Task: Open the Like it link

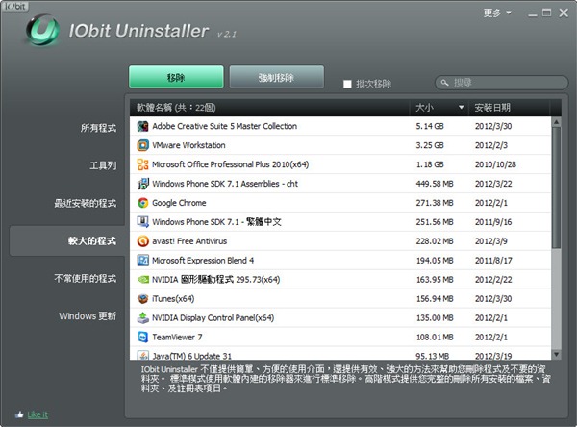Action: 38,414
